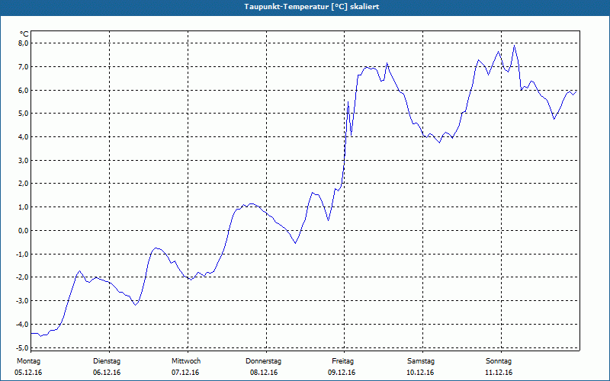Select the 'Samstag' day label
The width and height of the screenshot is (610, 381).
click(x=421, y=361)
